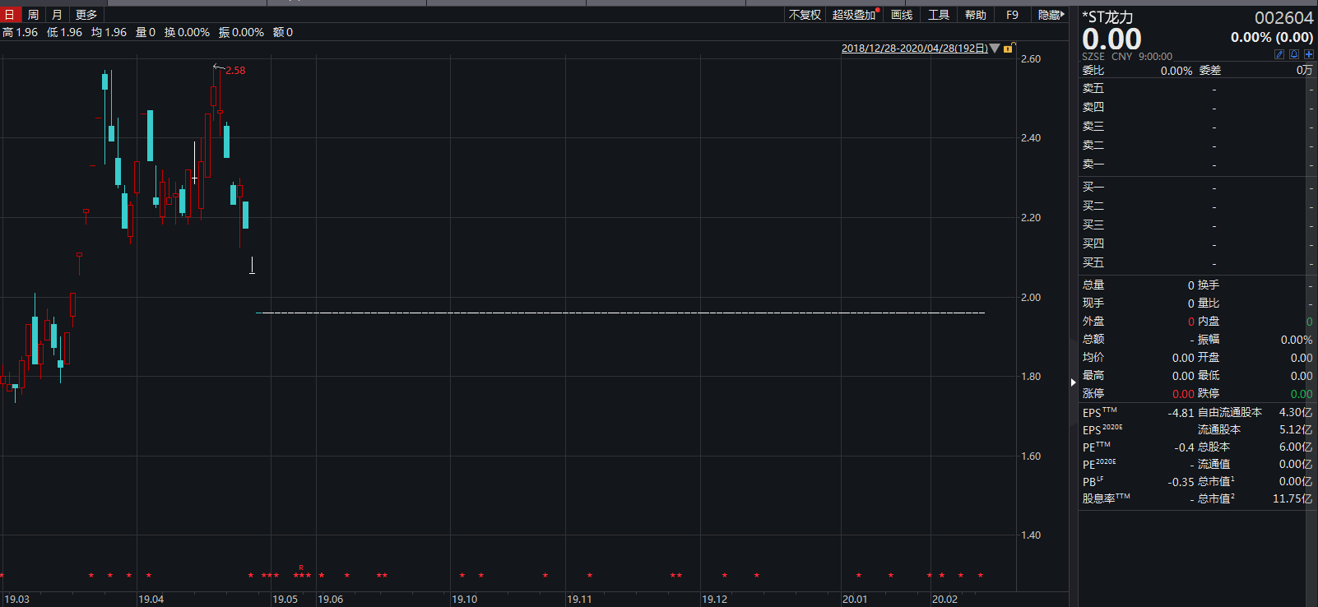Click the 流通股本 value 5.12亿
Screen dimensions: 1318x607
click(1296, 430)
